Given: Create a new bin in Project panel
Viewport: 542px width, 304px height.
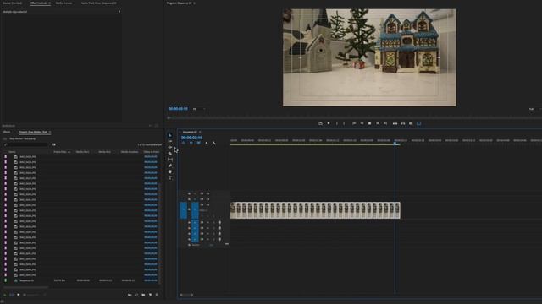Looking at the screenshot, I should (x=143, y=295).
